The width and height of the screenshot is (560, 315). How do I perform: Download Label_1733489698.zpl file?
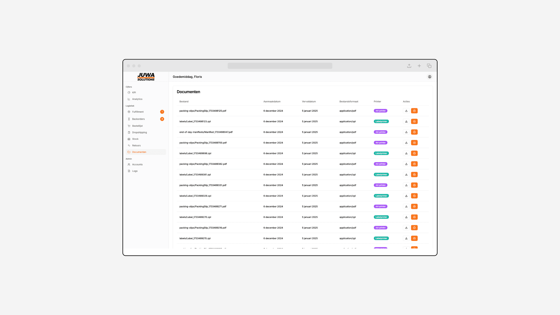click(x=406, y=153)
